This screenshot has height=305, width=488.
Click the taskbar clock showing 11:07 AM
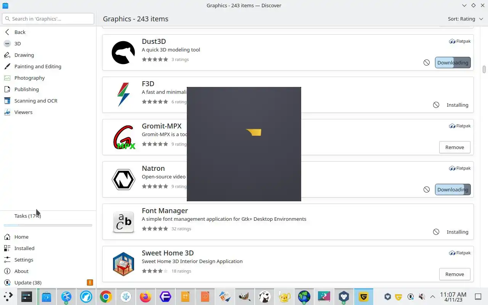(453, 297)
